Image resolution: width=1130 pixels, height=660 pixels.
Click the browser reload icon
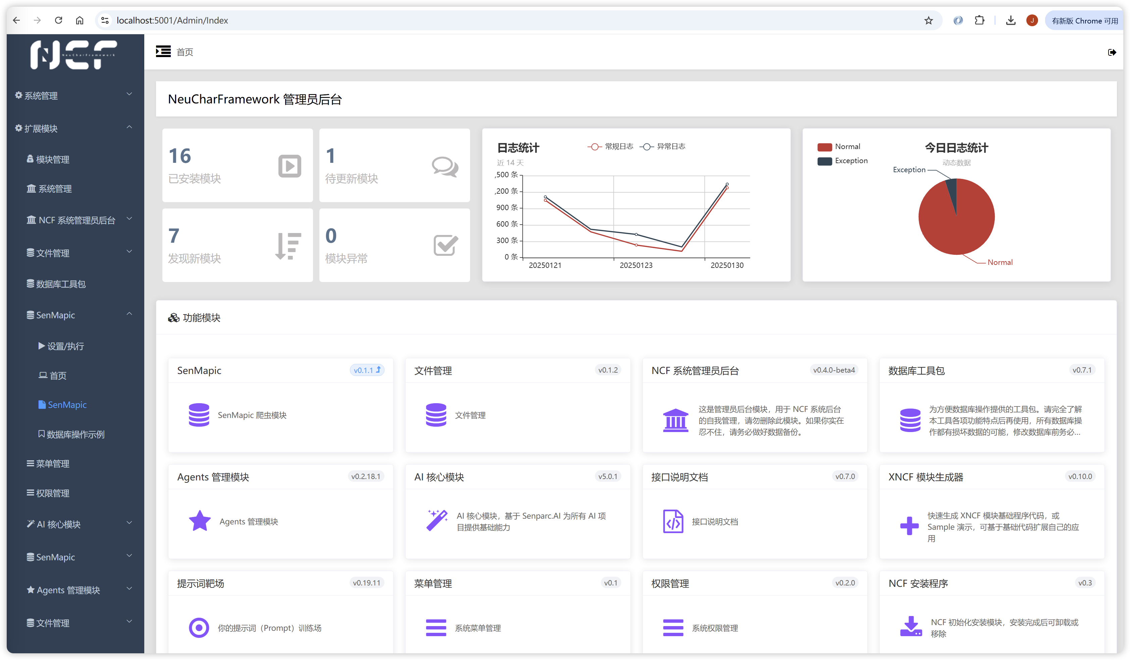coord(58,20)
